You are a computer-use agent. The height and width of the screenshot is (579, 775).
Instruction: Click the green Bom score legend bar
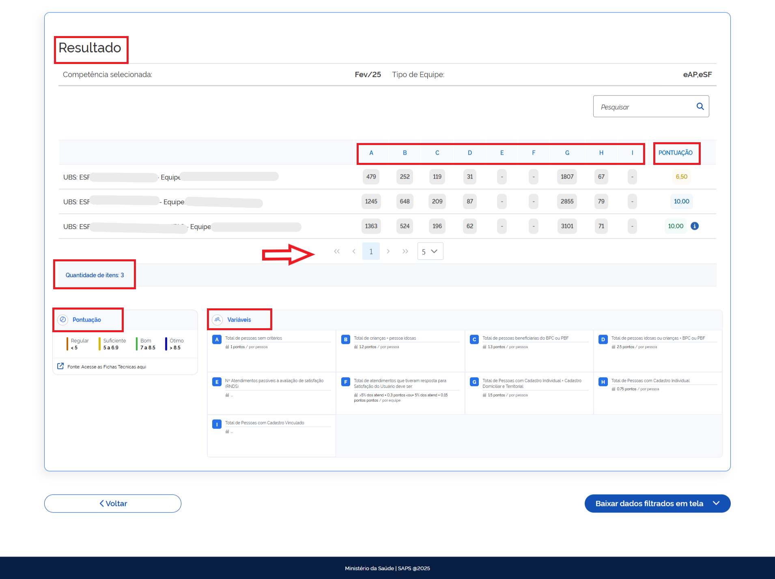(x=137, y=344)
